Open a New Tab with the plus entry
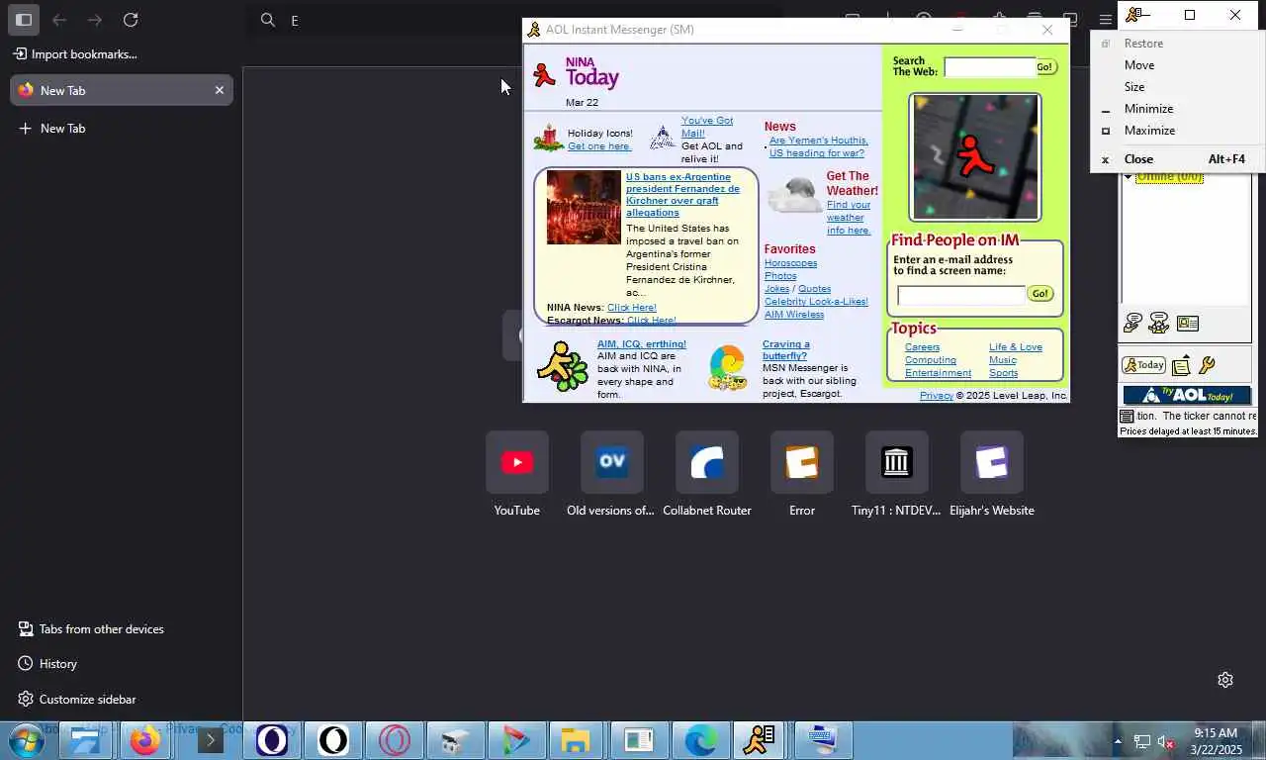Screen dimensions: 1266x760 [122, 128]
